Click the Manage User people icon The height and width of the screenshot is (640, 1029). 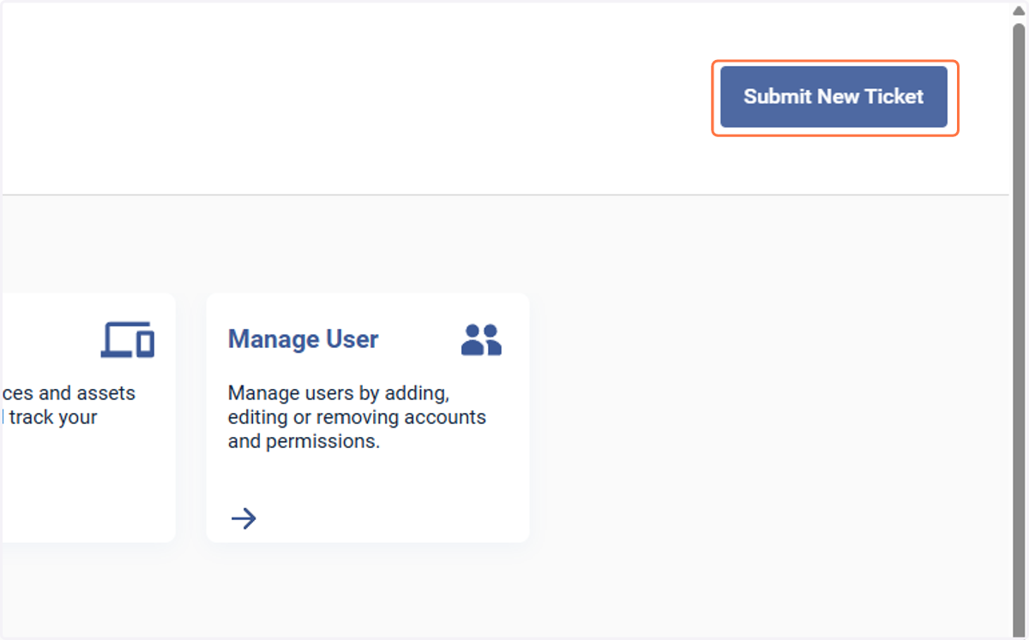tap(481, 340)
